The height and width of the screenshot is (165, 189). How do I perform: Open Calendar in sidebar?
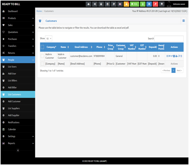pyautogui.click(x=18, y=129)
